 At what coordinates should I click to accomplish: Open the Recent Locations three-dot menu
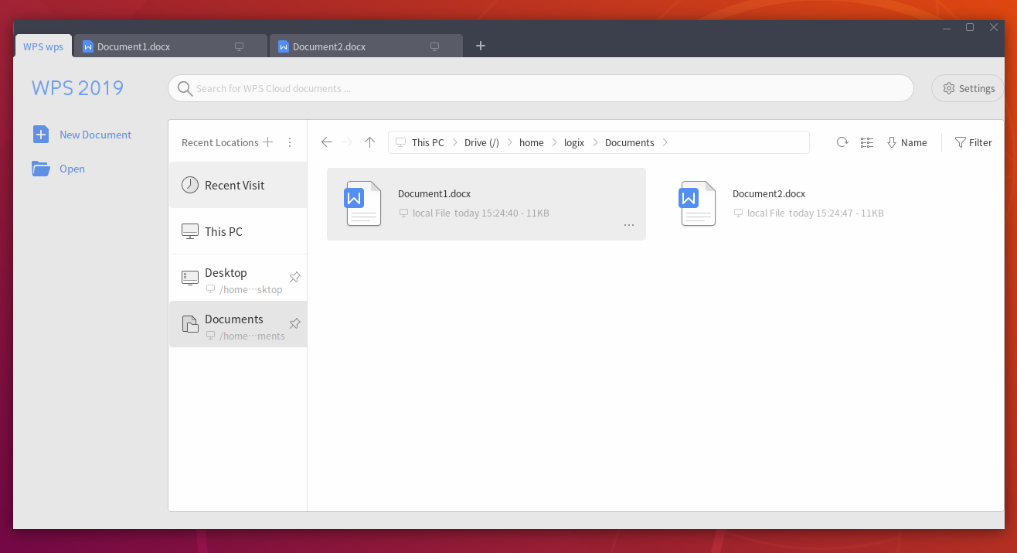coord(290,142)
